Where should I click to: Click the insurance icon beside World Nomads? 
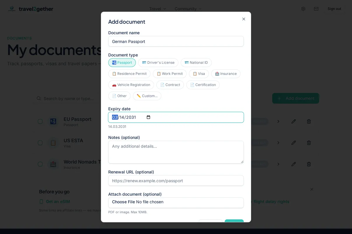click(x=53, y=164)
